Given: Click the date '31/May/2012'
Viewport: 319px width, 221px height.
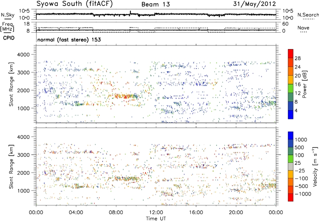Looking at the screenshot, I should tap(254, 4).
